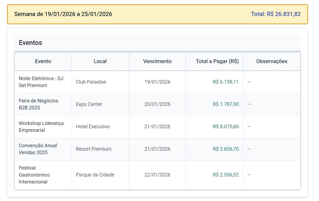Select the Workshop Liderança Empresarial event

pyautogui.click(x=41, y=126)
